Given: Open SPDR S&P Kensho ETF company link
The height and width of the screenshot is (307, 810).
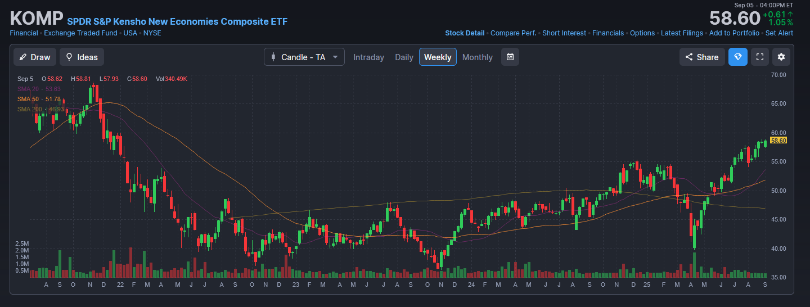Looking at the screenshot, I should point(177,21).
